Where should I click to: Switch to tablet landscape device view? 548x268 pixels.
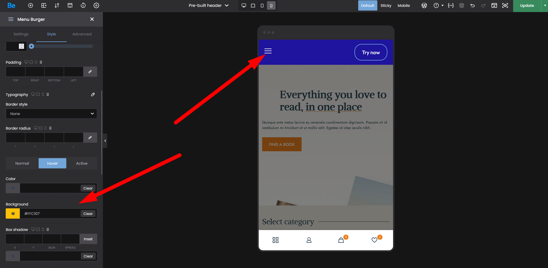coord(253,5)
